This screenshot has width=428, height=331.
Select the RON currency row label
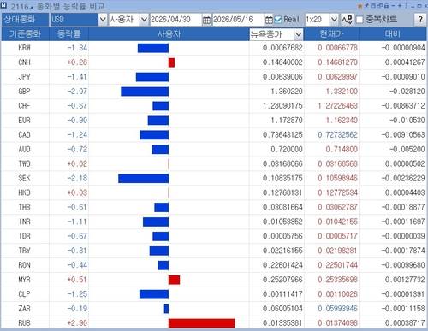(x=24, y=265)
